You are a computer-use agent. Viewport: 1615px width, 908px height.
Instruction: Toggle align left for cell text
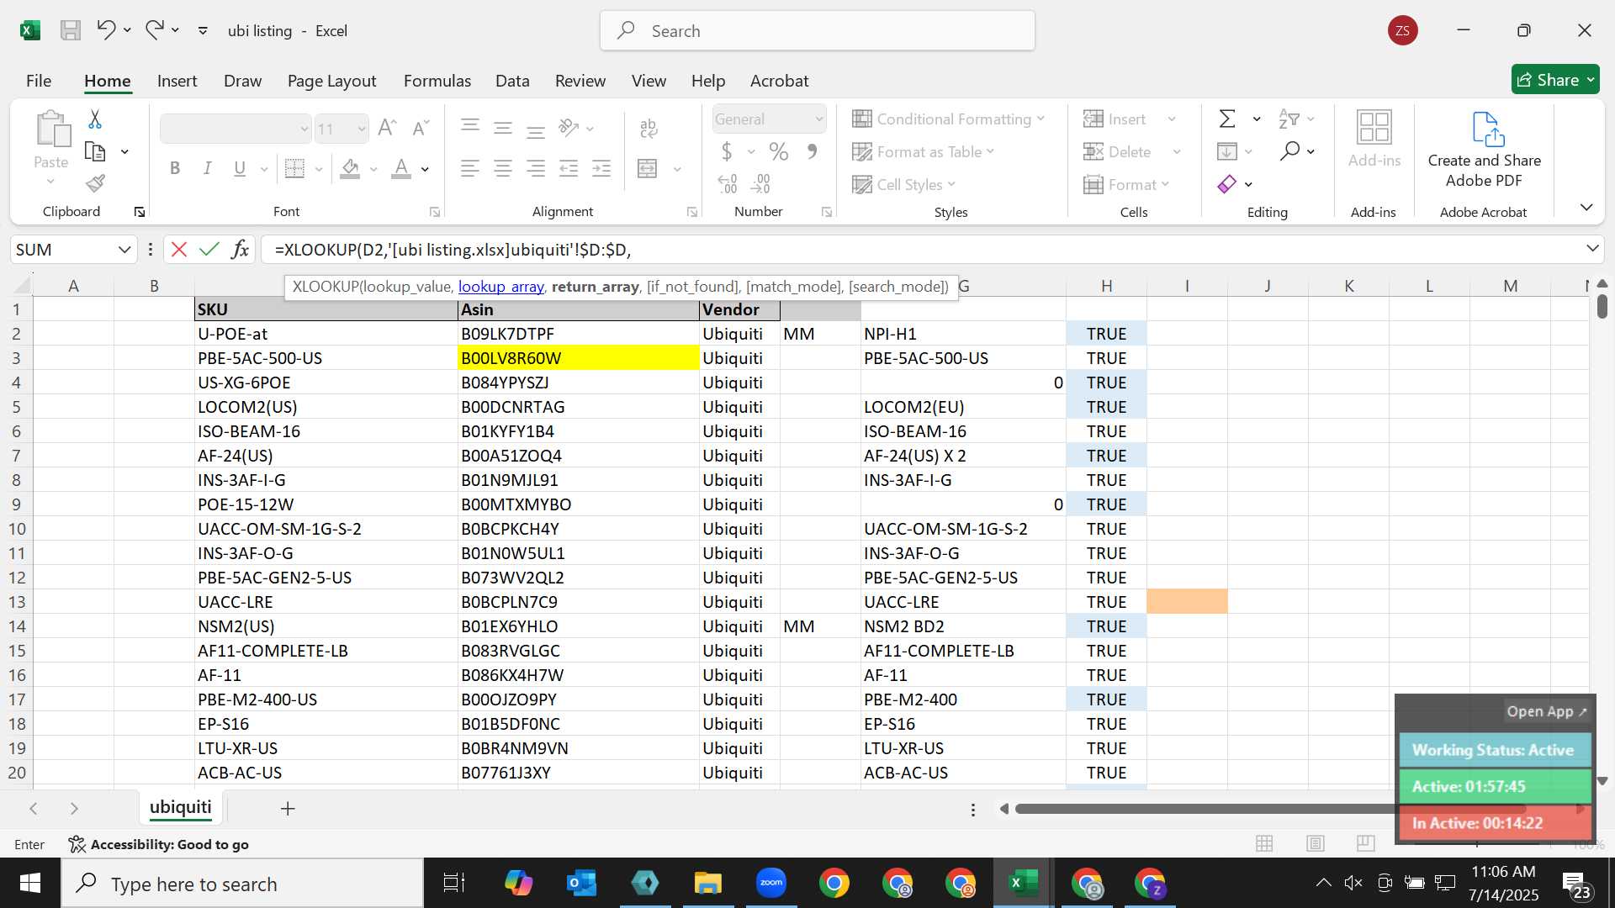click(x=470, y=169)
